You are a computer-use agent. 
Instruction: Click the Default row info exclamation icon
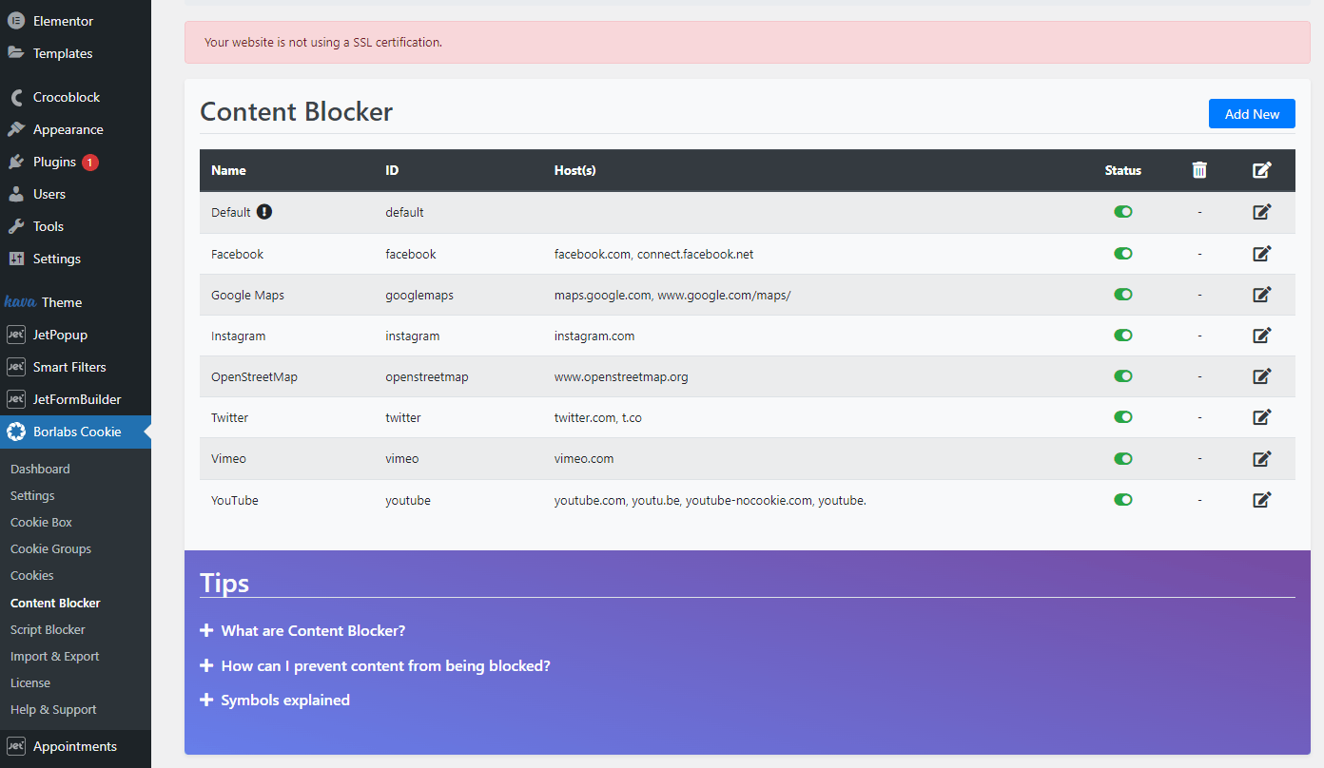click(264, 212)
